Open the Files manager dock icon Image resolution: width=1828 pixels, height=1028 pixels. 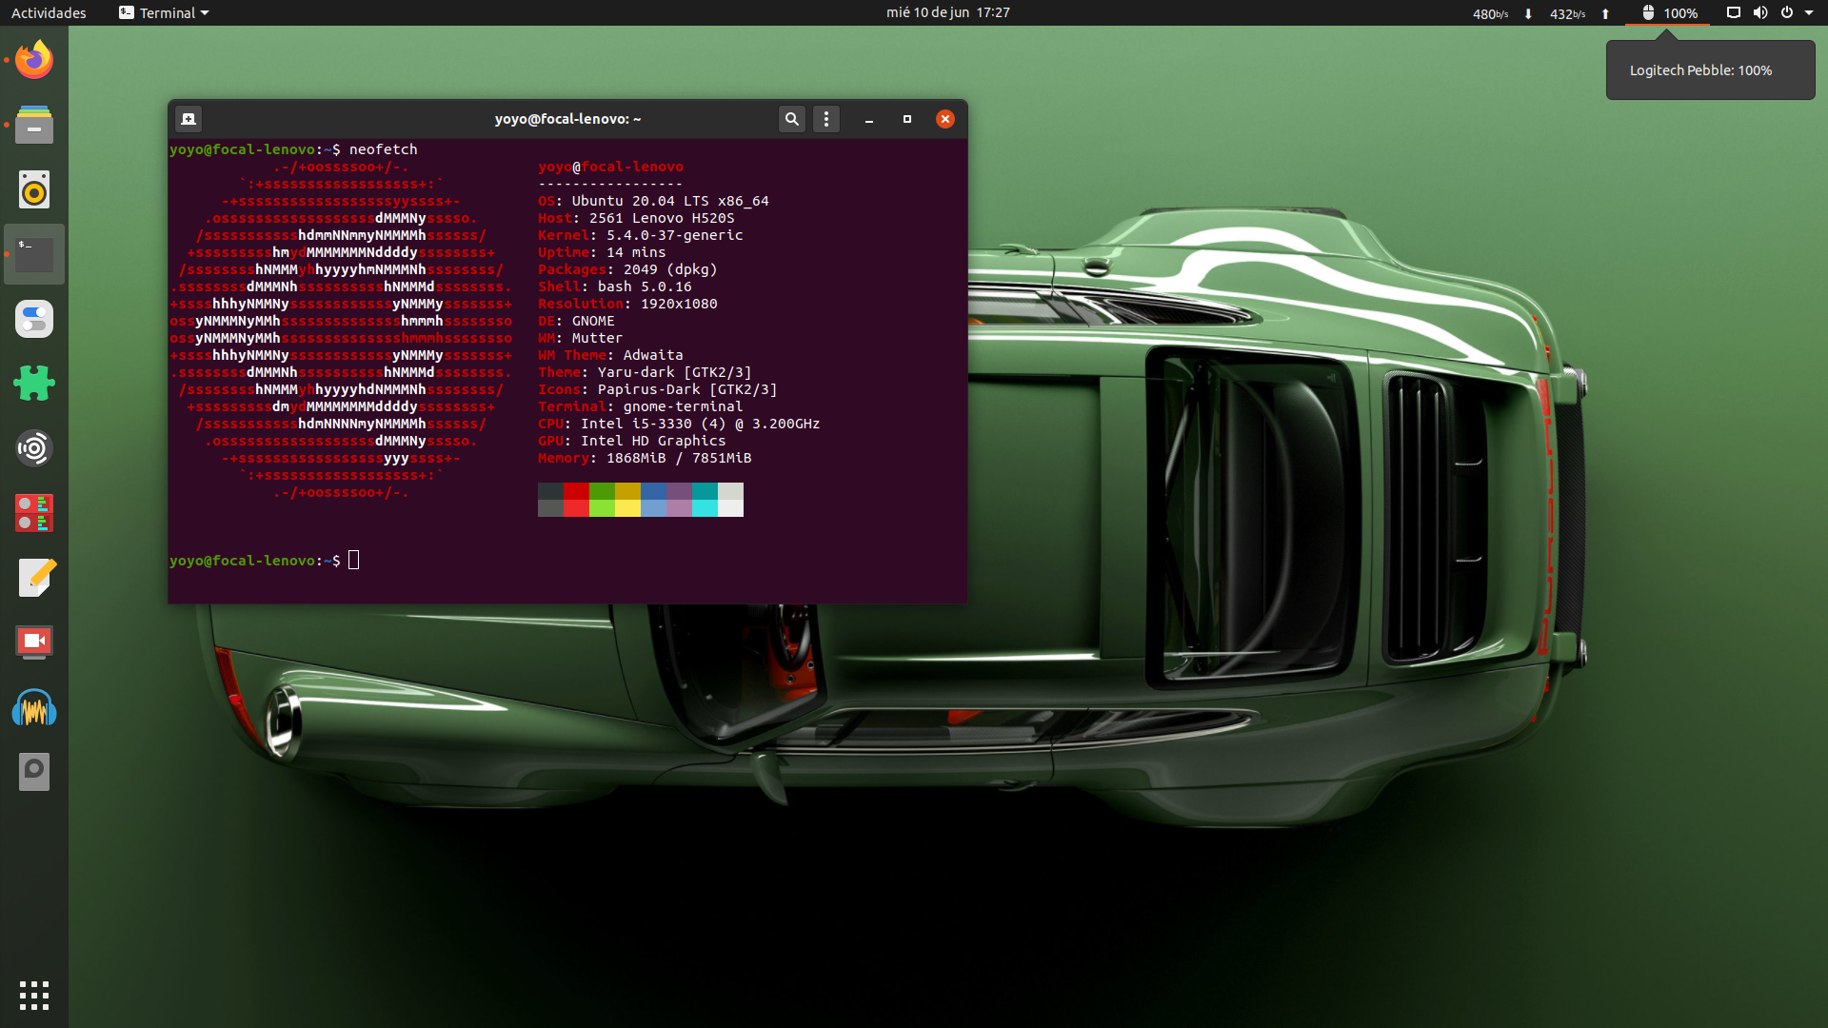tap(34, 125)
